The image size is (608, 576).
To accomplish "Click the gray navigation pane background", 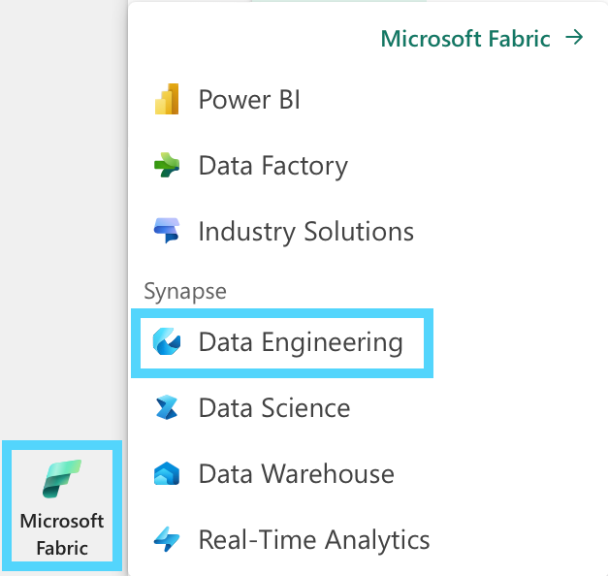I will tap(62, 217).
